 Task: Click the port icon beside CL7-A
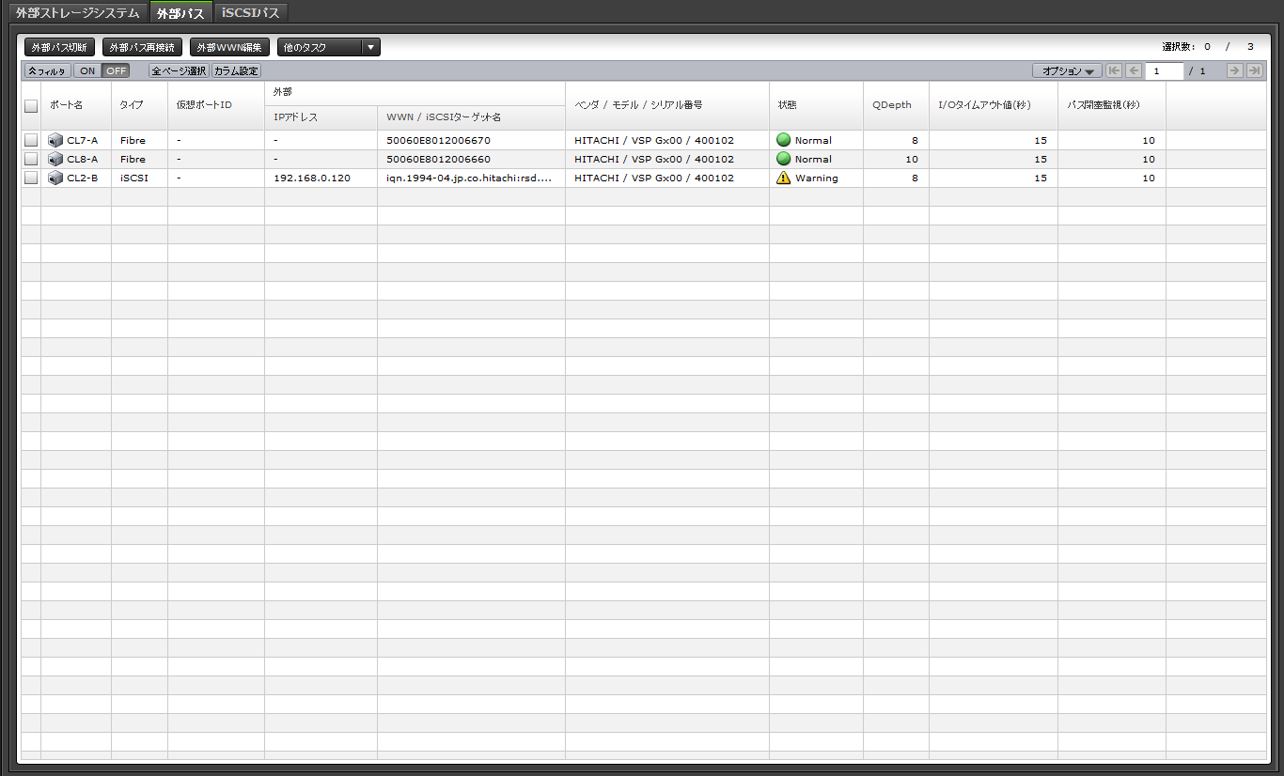tap(55, 140)
